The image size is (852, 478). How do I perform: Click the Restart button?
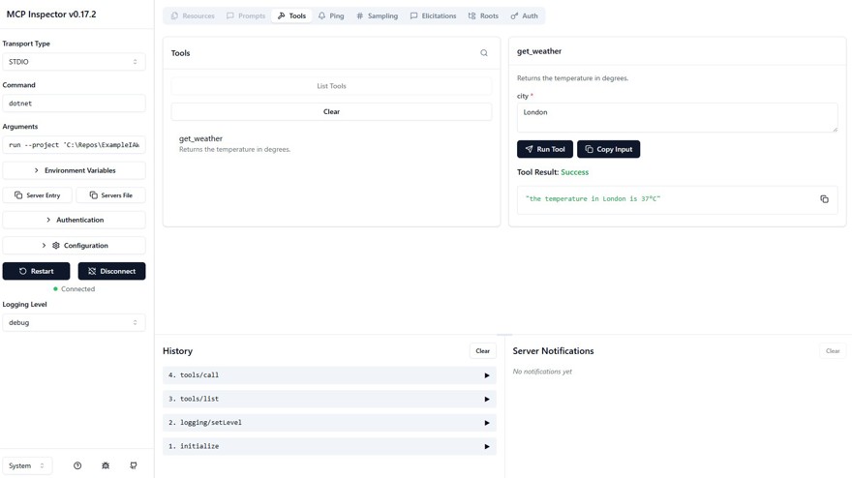(x=37, y=271)
